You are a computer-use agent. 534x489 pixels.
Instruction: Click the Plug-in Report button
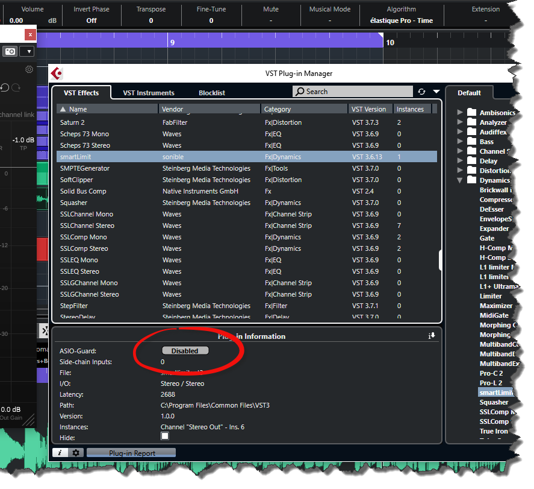click(x=131, y=453)
